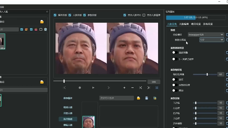The image size is (228, 128).
Task: Jump to the previous marker
Action: (x=141, y=88)
